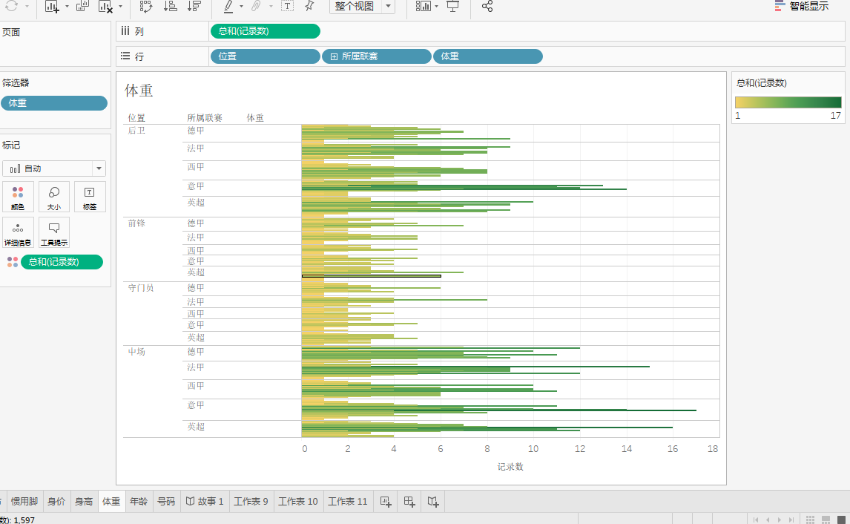
Task: Click the 总和(记录数) pill on Columns shelf
Action: [265, 31]
